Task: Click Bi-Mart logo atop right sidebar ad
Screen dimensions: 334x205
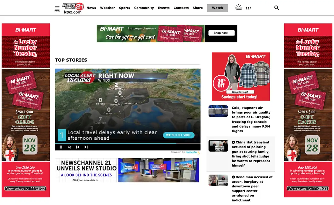Action: click(308, 30)
